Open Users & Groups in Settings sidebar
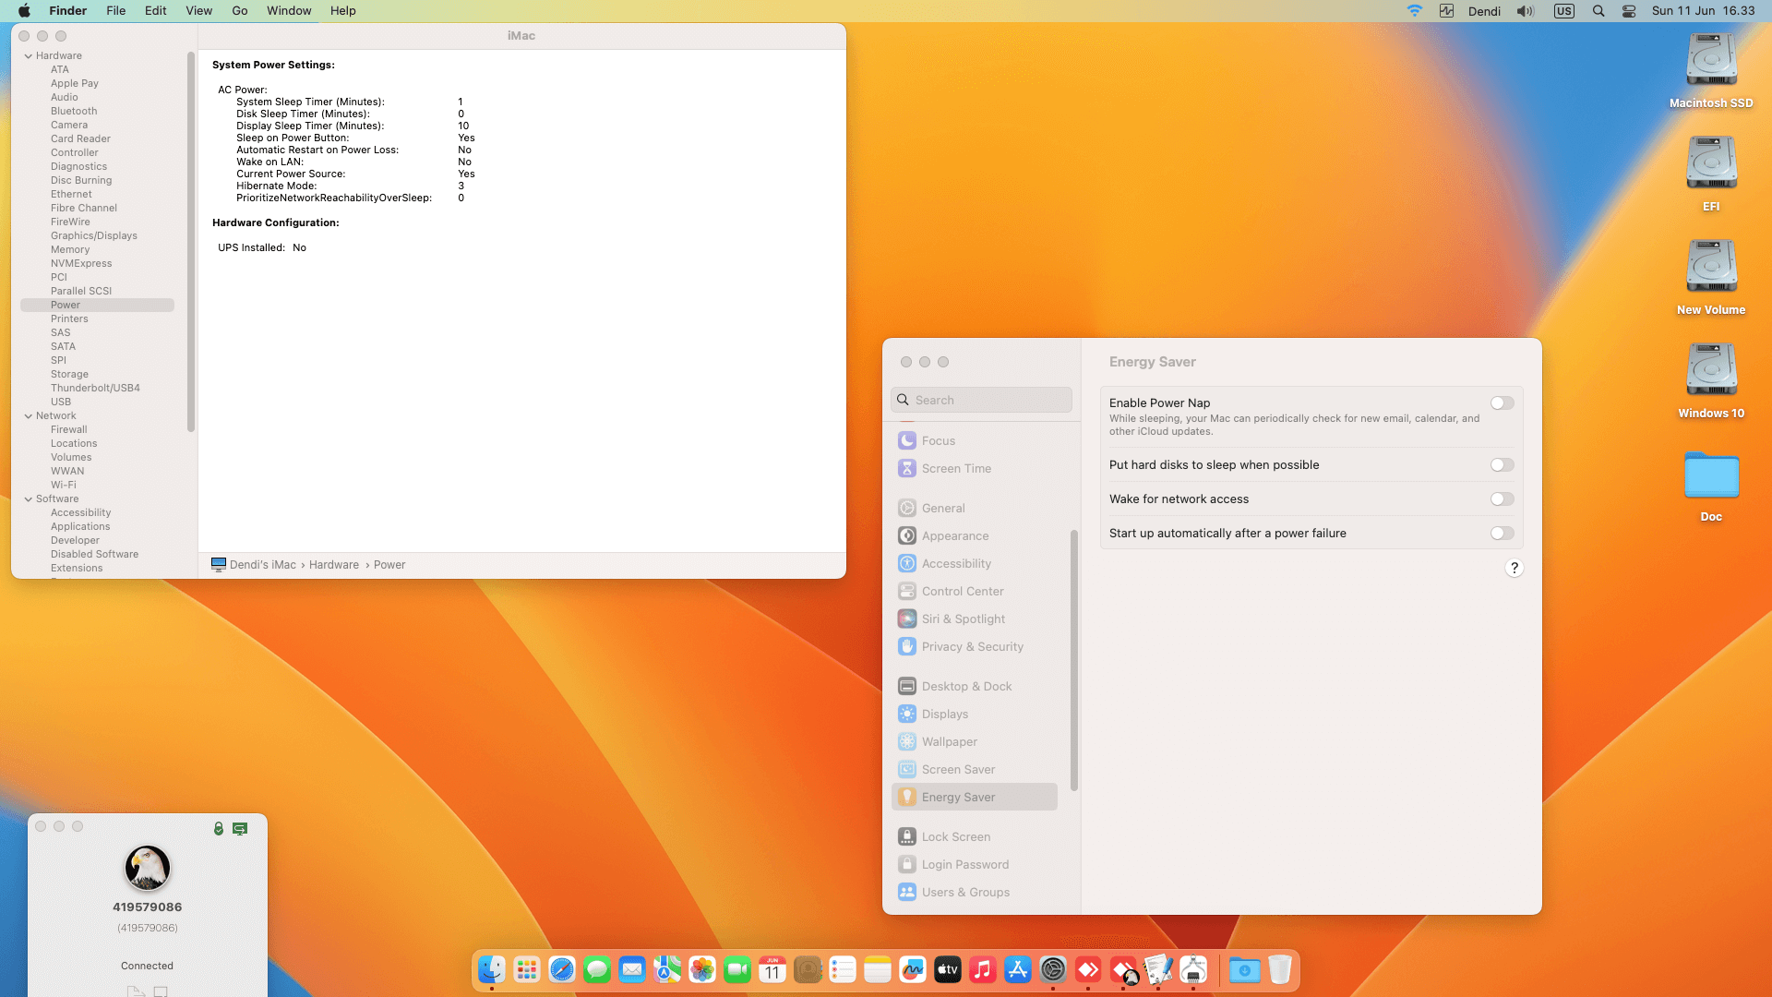This screenshot has height=997, width=1772. (x=975, y=892)
